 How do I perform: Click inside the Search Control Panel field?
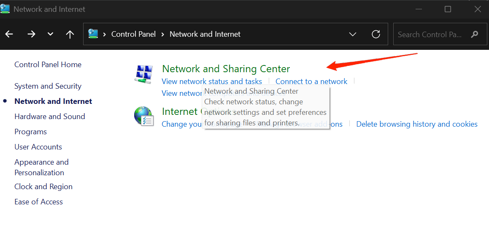click(x=430, y=34)
